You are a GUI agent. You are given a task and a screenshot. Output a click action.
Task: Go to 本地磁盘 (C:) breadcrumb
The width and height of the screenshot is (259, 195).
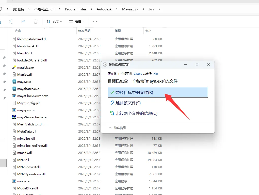pyautogui.click(x=44, y=9)
